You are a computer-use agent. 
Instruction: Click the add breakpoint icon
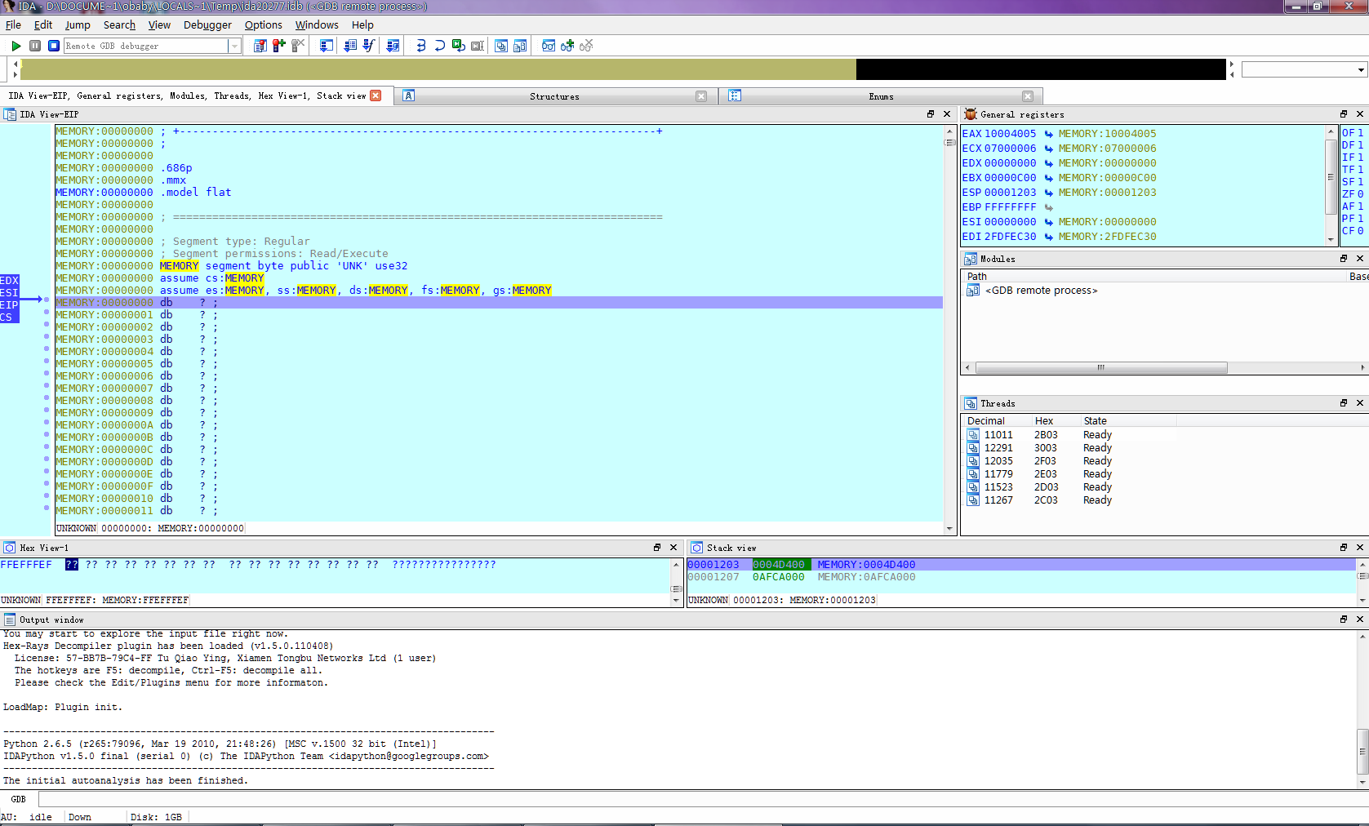tap(279, 46)
